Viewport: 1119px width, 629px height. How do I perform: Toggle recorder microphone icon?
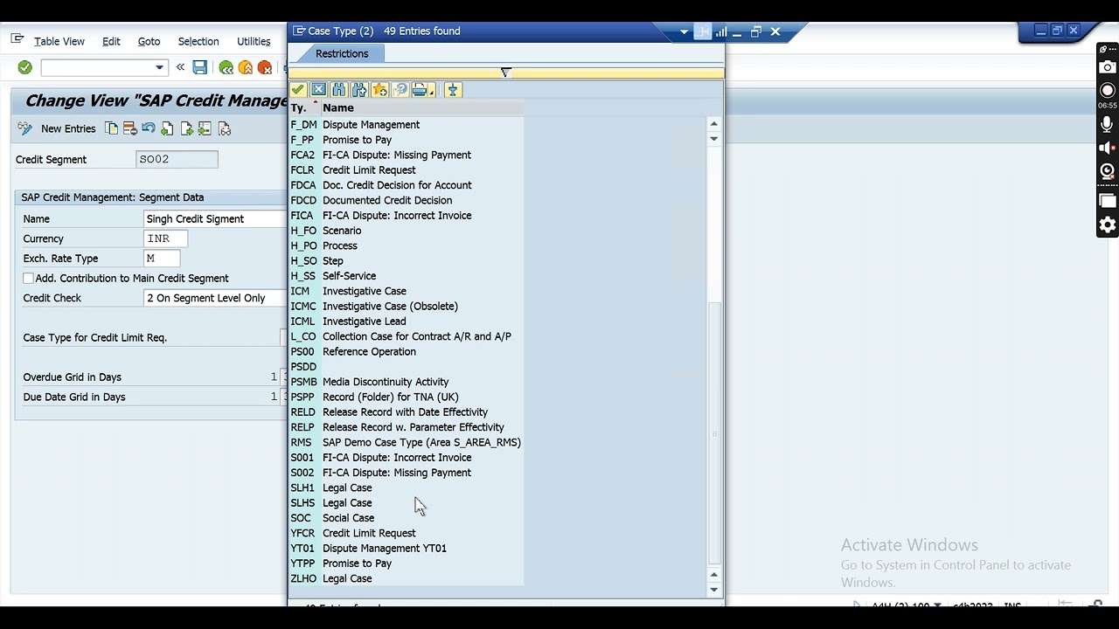pos(1108,125)
